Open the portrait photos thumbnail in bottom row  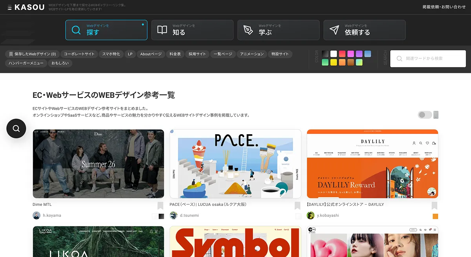click(x=372, y=241)
